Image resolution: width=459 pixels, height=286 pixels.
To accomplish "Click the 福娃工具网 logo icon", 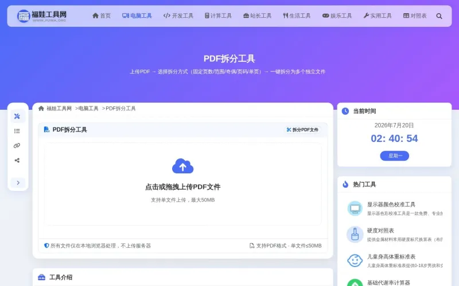I will pos(24,16).
